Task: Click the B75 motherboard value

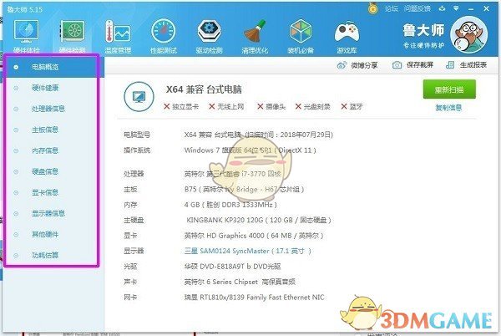Action: (x=244, y=189)
